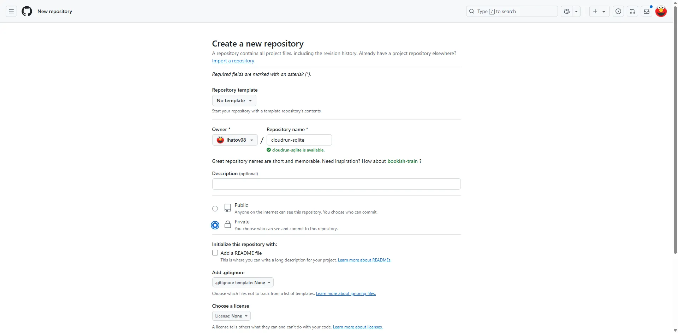
Task: Open the License: None dropdown
Action: point(231,316)
